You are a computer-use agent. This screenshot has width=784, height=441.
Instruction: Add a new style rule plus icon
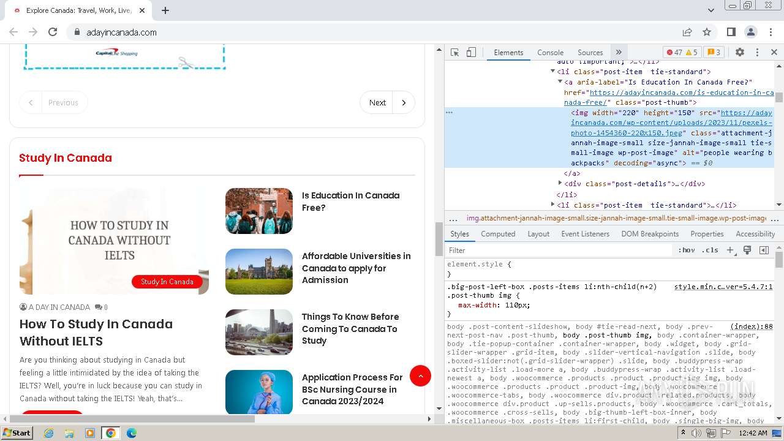point(730,251)
